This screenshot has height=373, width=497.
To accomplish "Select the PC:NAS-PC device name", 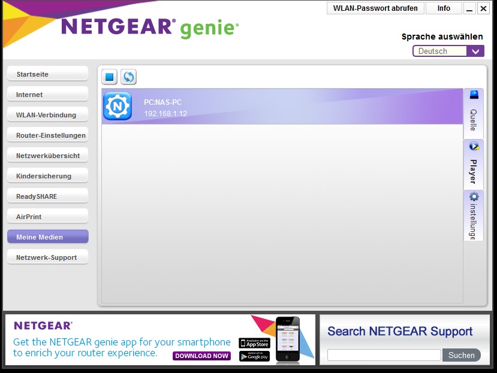I will (162, 102).
